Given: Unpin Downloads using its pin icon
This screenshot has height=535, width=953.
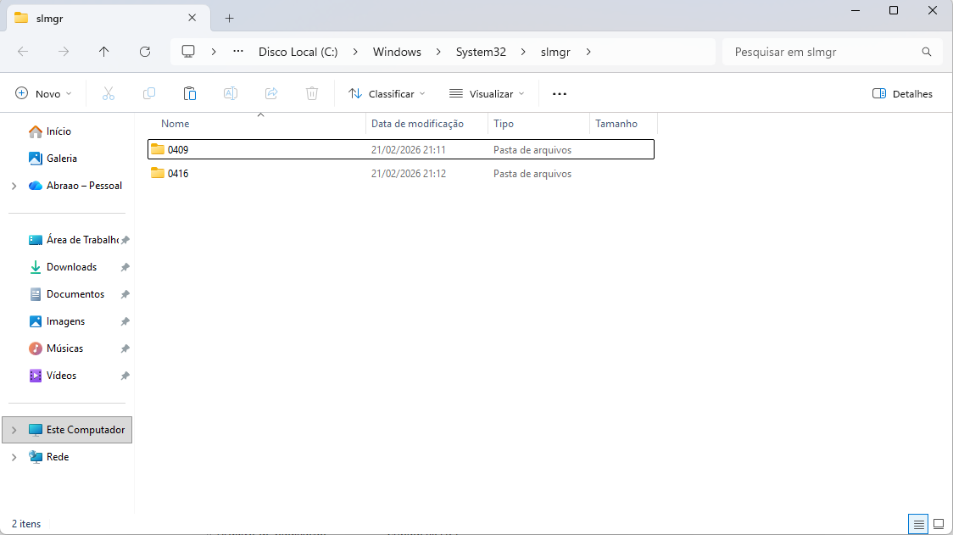Looking at the screenshot, I should click(125, 268).
